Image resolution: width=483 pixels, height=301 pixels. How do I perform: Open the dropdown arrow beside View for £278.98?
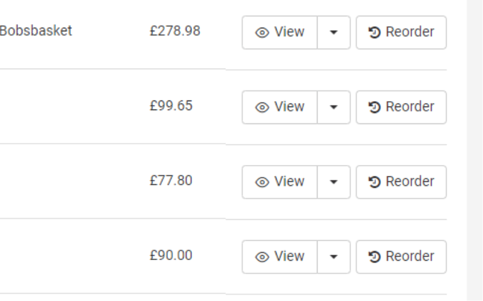point(334,33)
